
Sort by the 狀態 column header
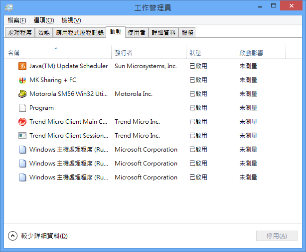pyautogui.click(x=211, y=52)
